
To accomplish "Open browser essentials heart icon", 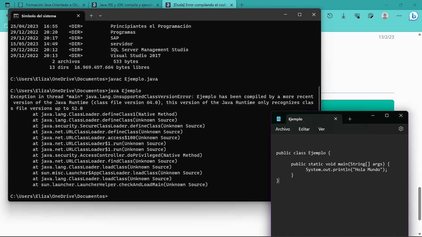I will click(x=357, y=16).
